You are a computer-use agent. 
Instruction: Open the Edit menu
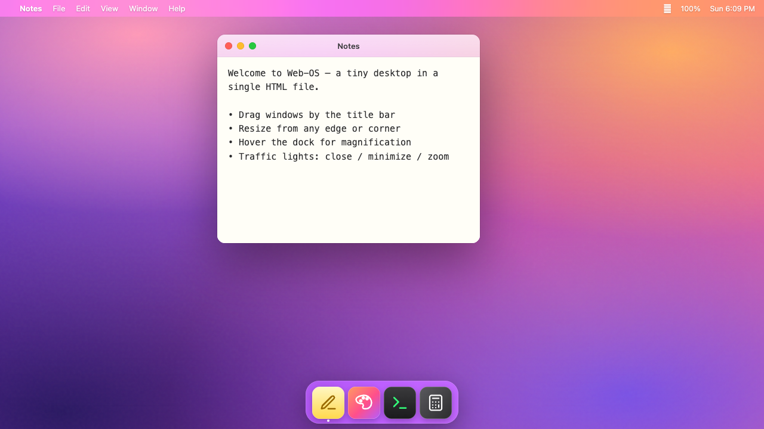coord(83,8)
